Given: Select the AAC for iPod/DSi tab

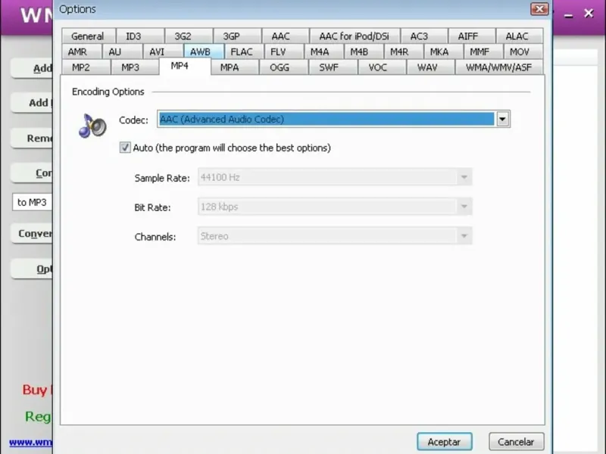Looking at the screenshot, I should pyautogui.click(x=355, y=36).
